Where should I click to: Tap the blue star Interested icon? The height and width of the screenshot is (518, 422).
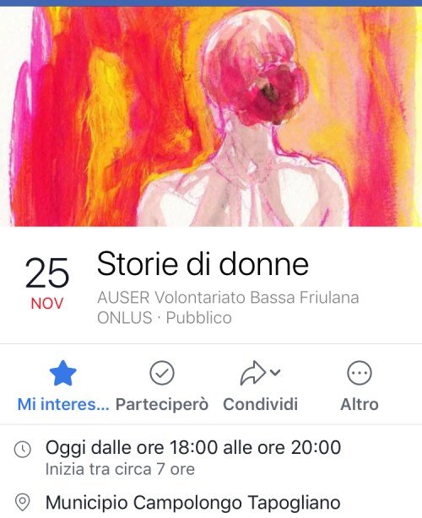(x=62, y=373)
